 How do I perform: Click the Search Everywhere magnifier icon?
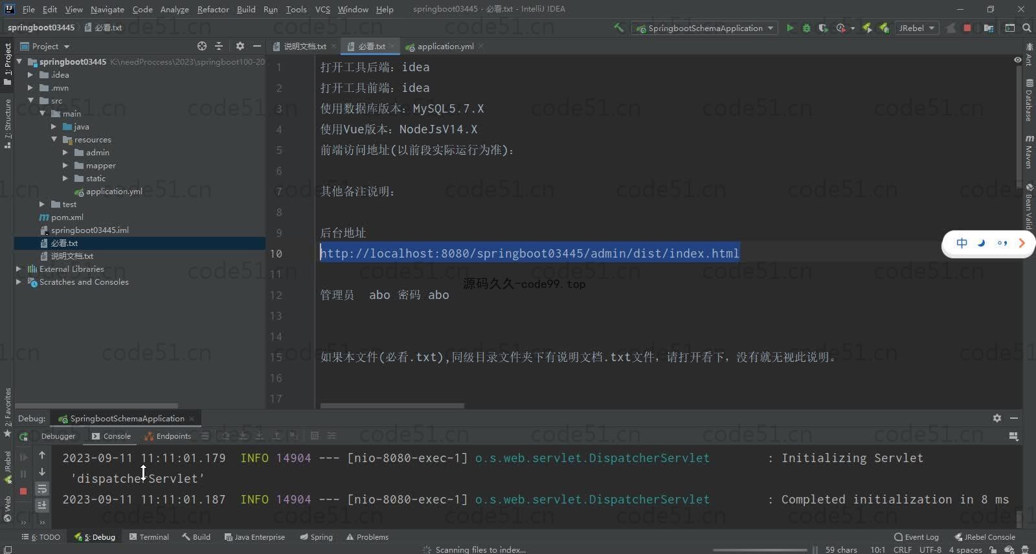[1027, 28]
